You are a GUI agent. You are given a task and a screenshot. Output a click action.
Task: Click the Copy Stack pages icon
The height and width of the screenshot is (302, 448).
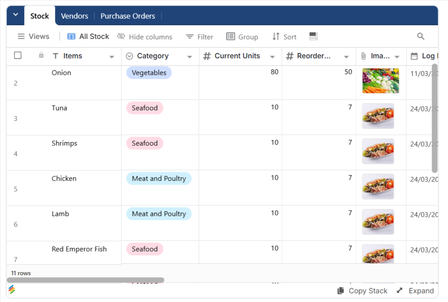tap(341, 291)
